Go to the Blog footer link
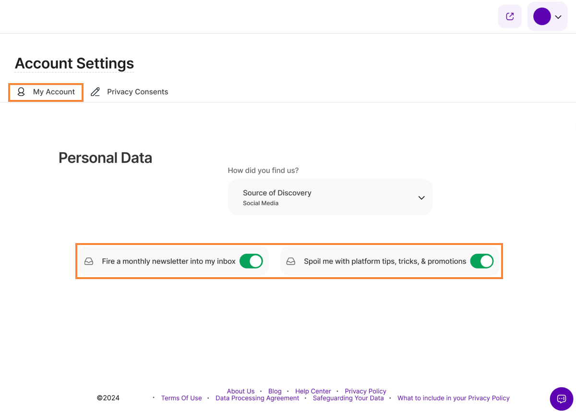 pos(275,391)
